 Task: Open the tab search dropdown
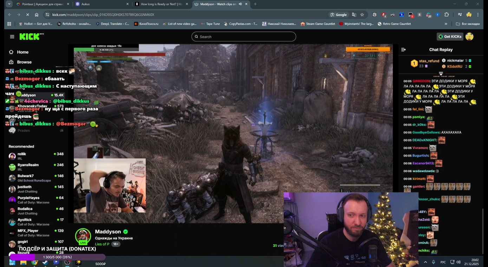9,4
